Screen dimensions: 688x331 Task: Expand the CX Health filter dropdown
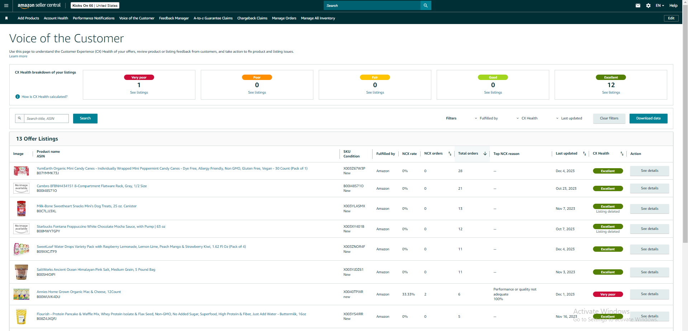click(x=527, y=118)
